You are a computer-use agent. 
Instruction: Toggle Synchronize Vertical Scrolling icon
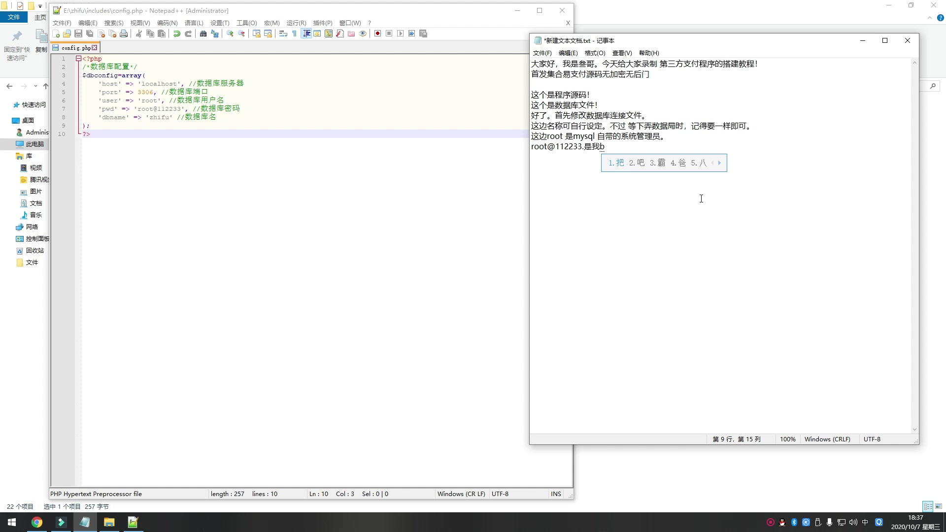[256, 33]
